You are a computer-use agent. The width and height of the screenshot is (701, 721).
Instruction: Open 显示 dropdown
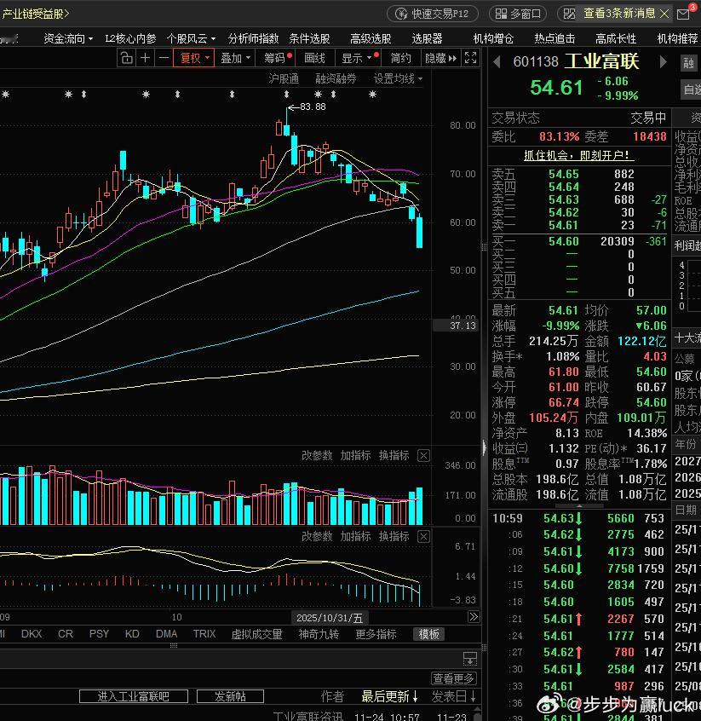pos(356,59)
